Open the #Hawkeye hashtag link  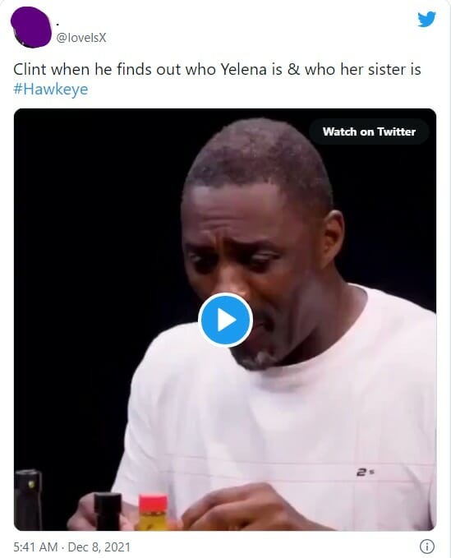point(50,89)
